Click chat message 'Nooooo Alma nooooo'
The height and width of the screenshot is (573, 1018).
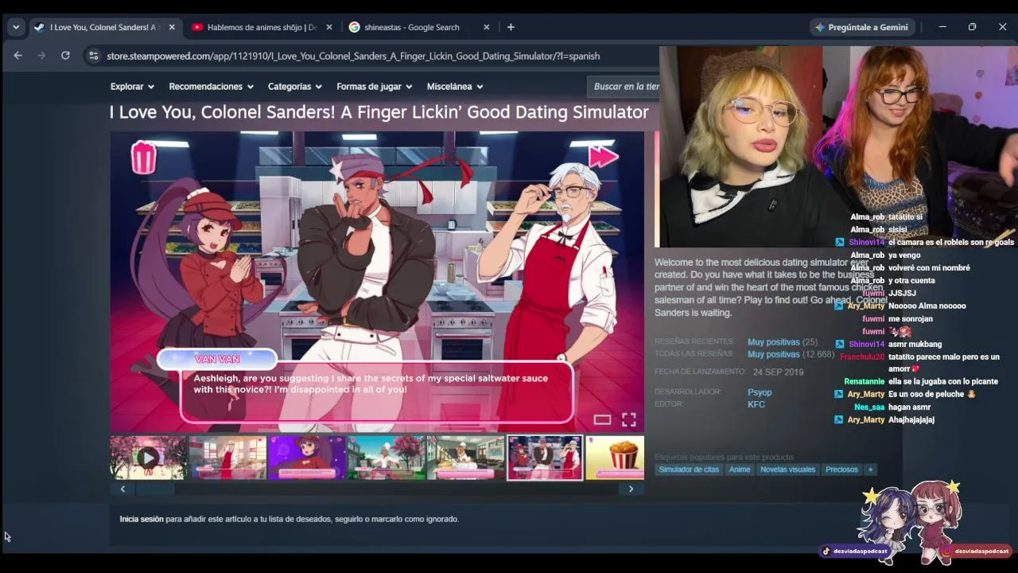pyautogui.click(x=927, y=306)
